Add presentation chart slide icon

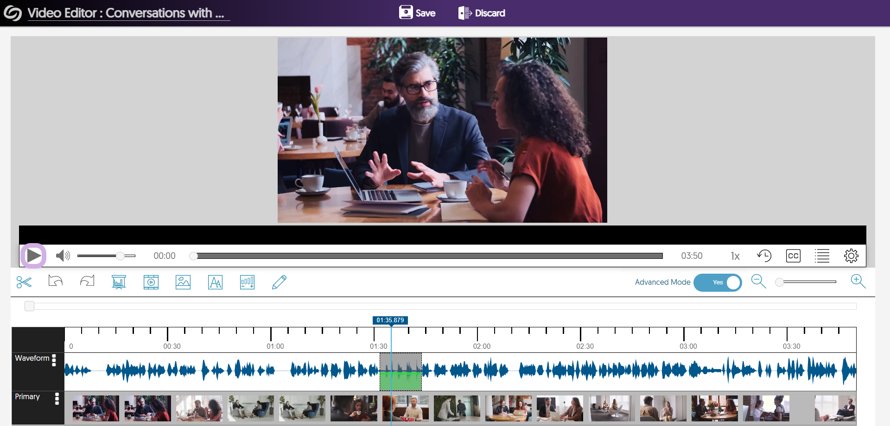point(119,282)
